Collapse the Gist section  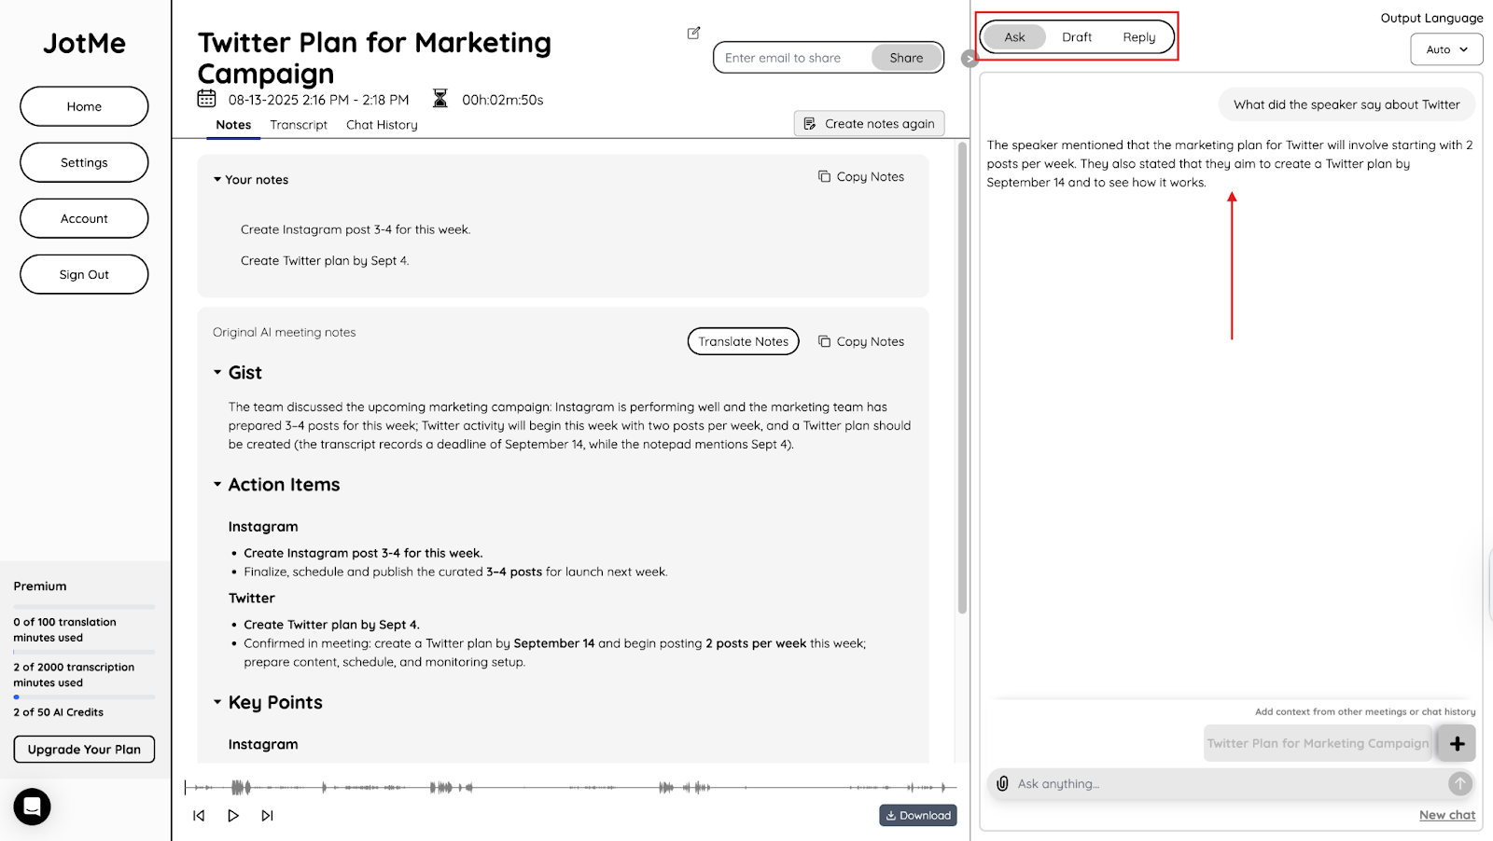[x=217, y=372]
